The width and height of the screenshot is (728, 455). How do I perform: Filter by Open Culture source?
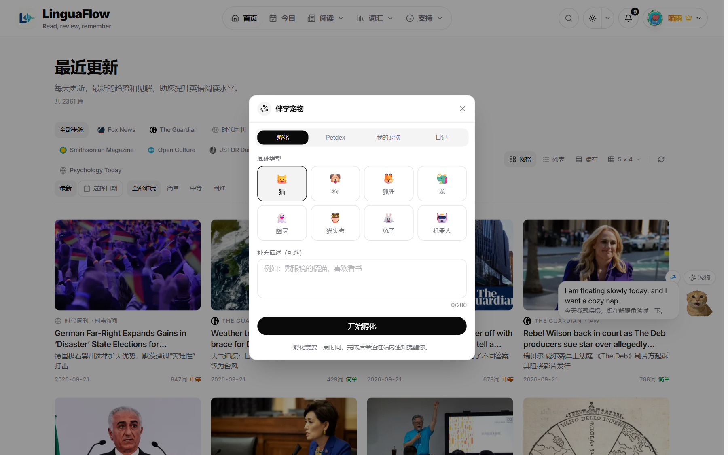point(172,150)
